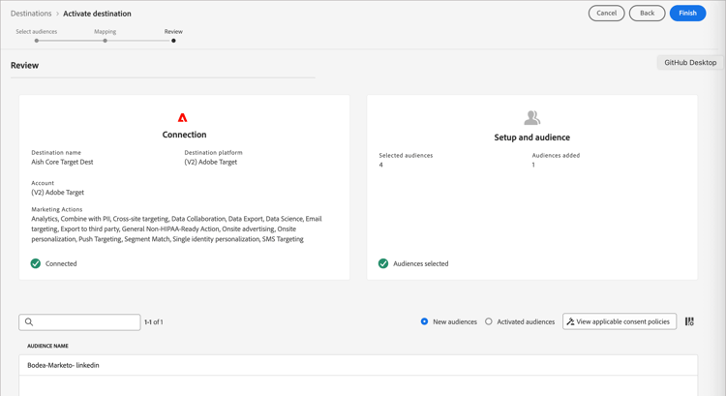The image size is (726, 396).
Task: Click the Audiences added value 1
Action: click(533, 165)
